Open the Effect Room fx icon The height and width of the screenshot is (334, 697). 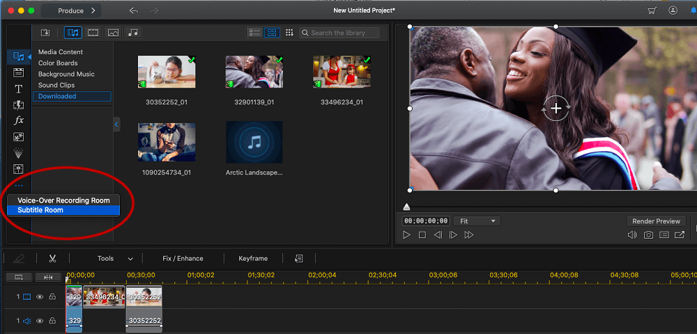tap(19, 120)
